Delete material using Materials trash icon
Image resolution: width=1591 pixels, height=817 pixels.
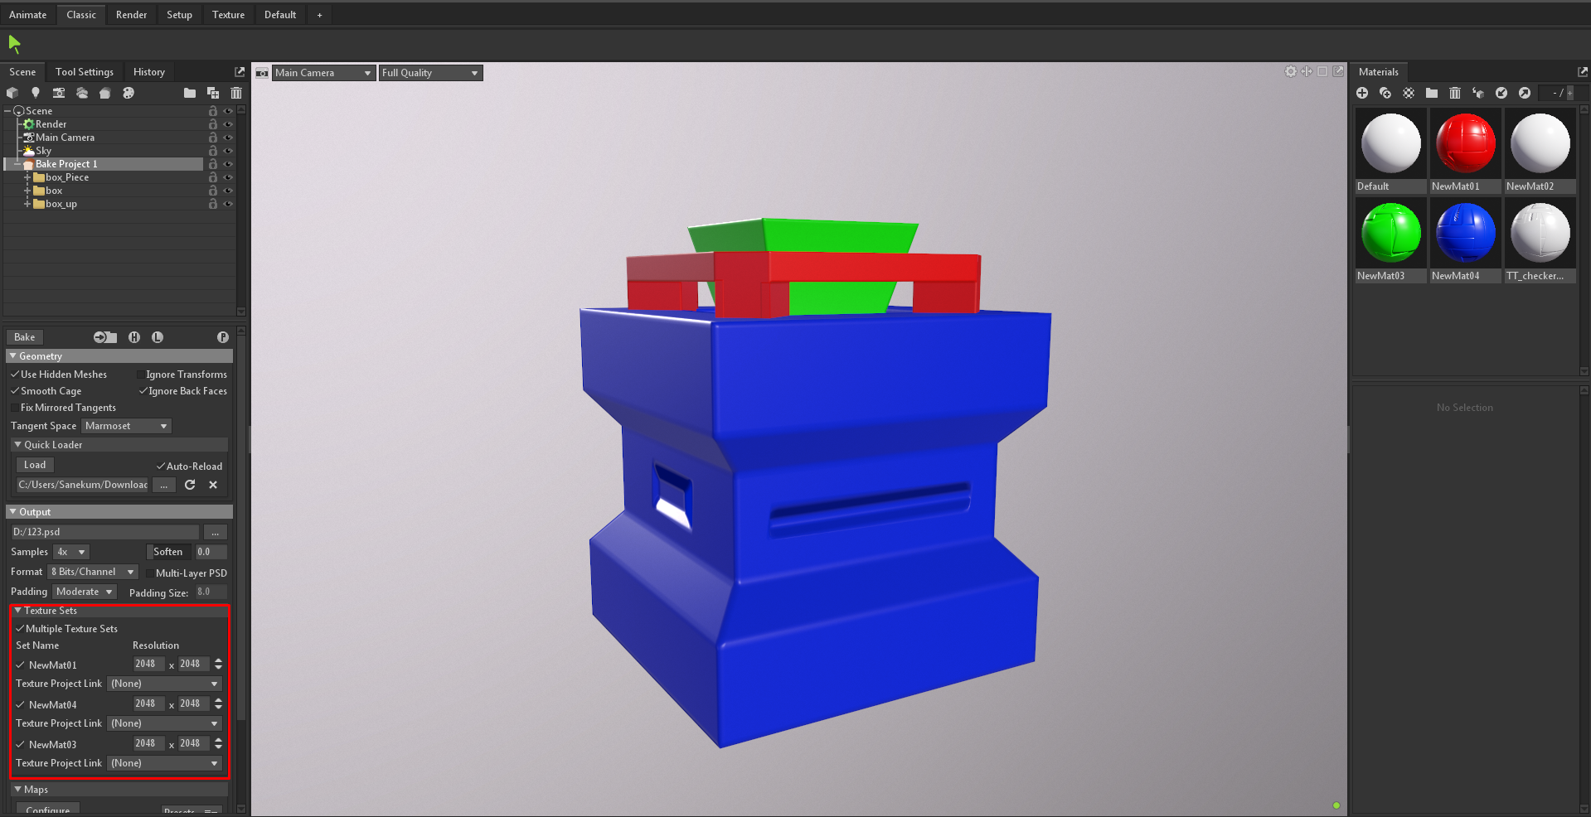[x=1455, y=93]
